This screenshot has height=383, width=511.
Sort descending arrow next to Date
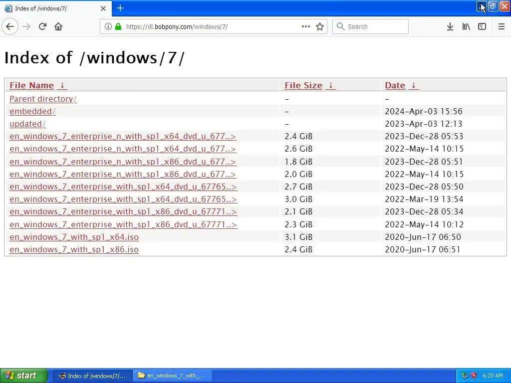click(414, 85)
